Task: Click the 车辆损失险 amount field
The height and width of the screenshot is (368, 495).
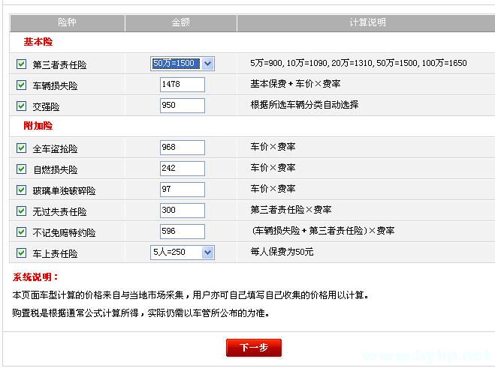Action: 182,85
